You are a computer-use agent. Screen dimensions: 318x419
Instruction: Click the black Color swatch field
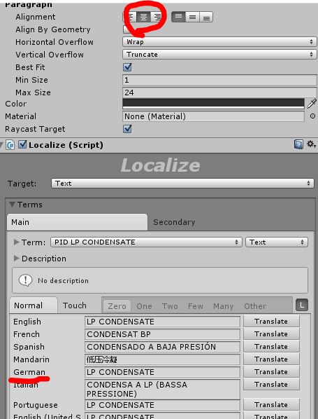point(213,104)
